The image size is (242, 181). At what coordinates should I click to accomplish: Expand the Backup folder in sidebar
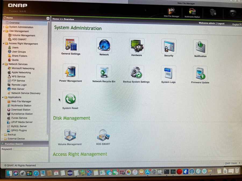(2, 135)
